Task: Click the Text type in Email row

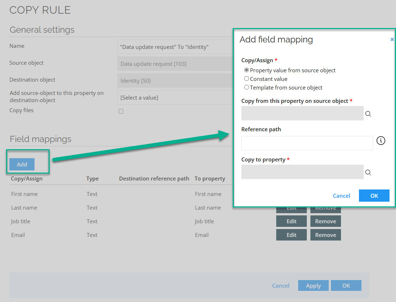Action: click(x=92, y=235)
